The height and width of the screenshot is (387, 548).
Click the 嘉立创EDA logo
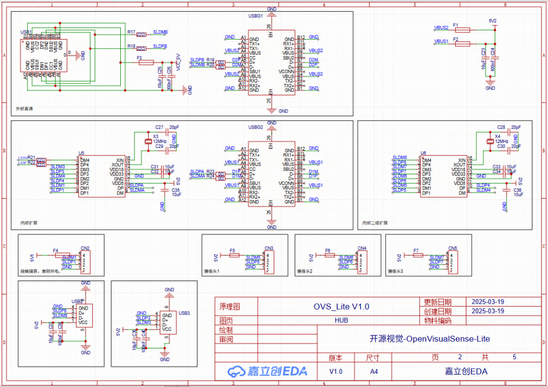tap(266, 371)
